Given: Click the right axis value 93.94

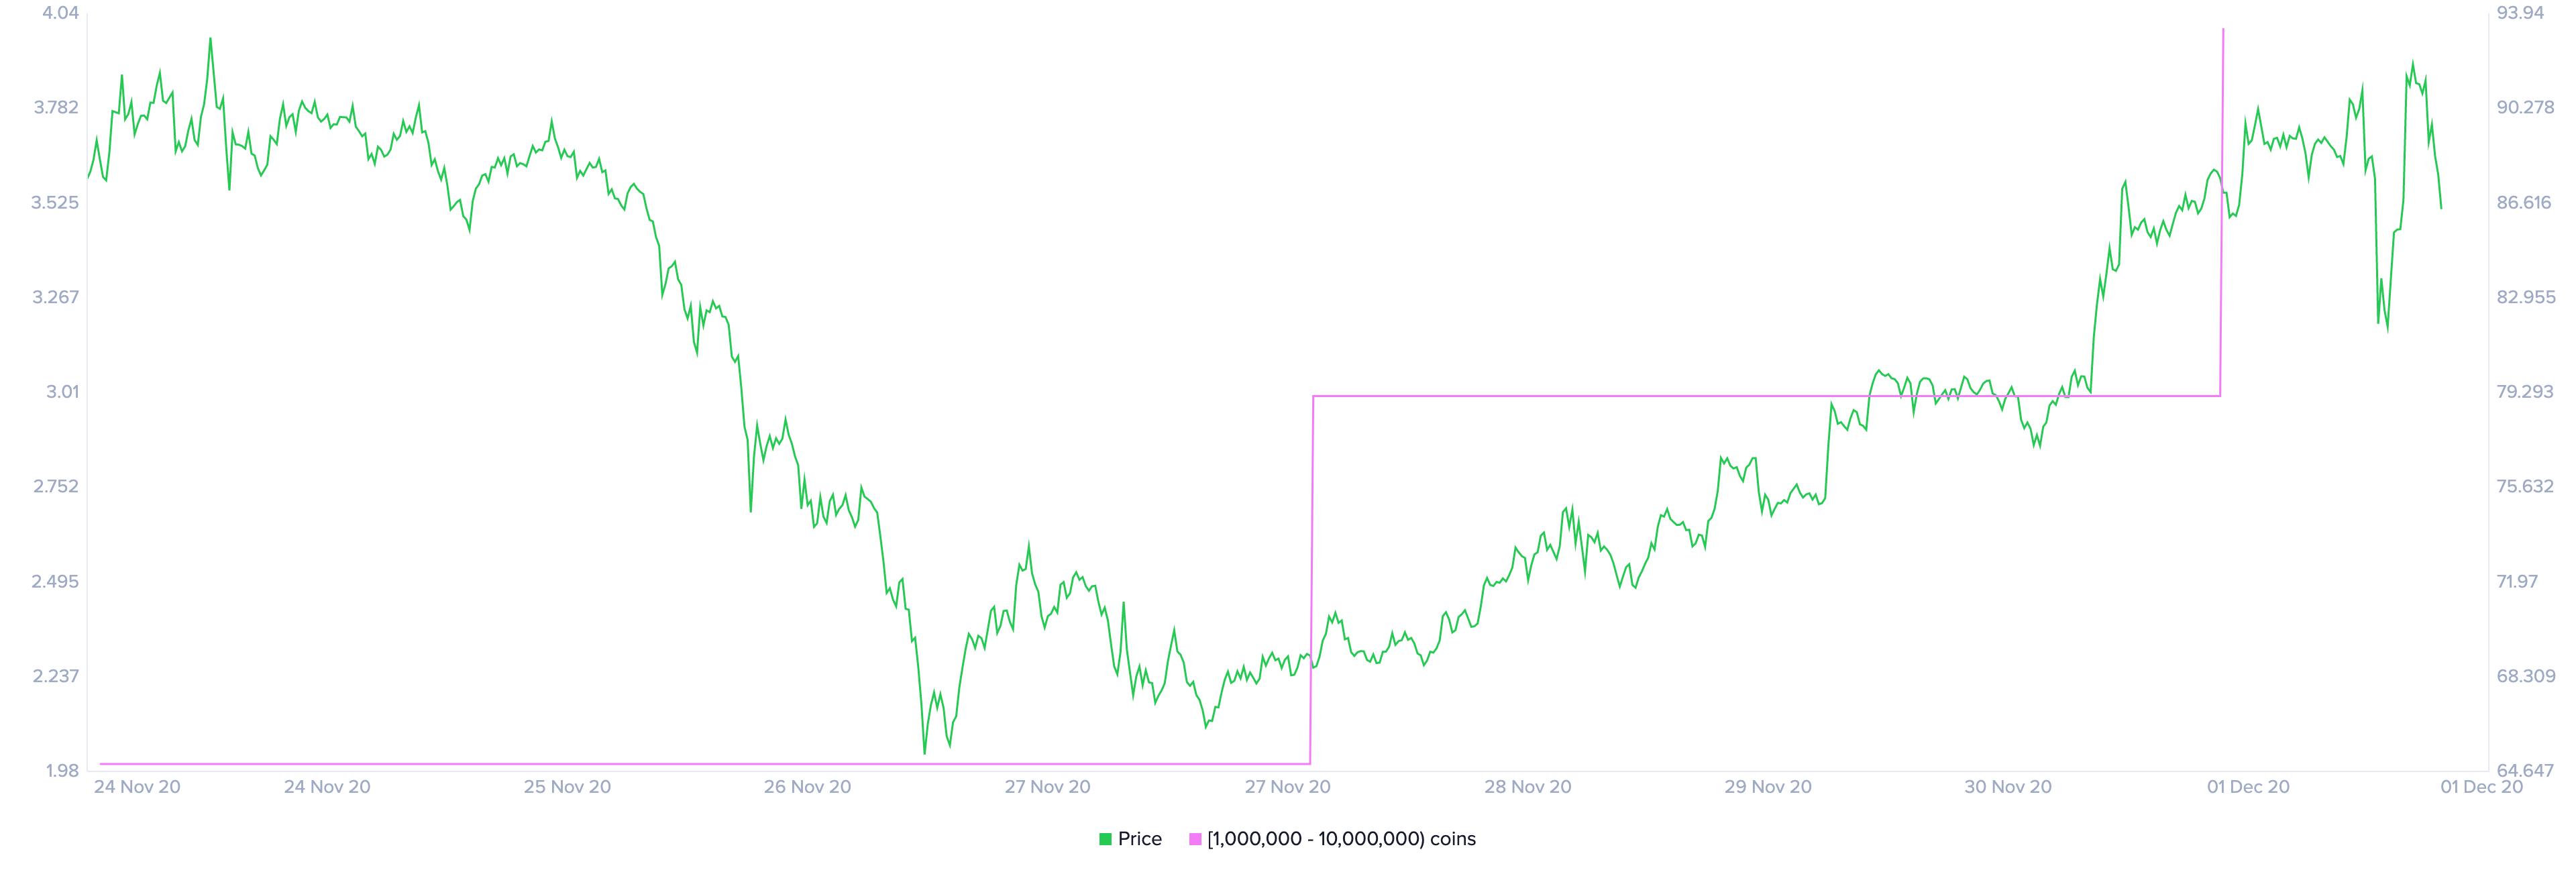Looking at the screenshot, I should coord(2520,13).
